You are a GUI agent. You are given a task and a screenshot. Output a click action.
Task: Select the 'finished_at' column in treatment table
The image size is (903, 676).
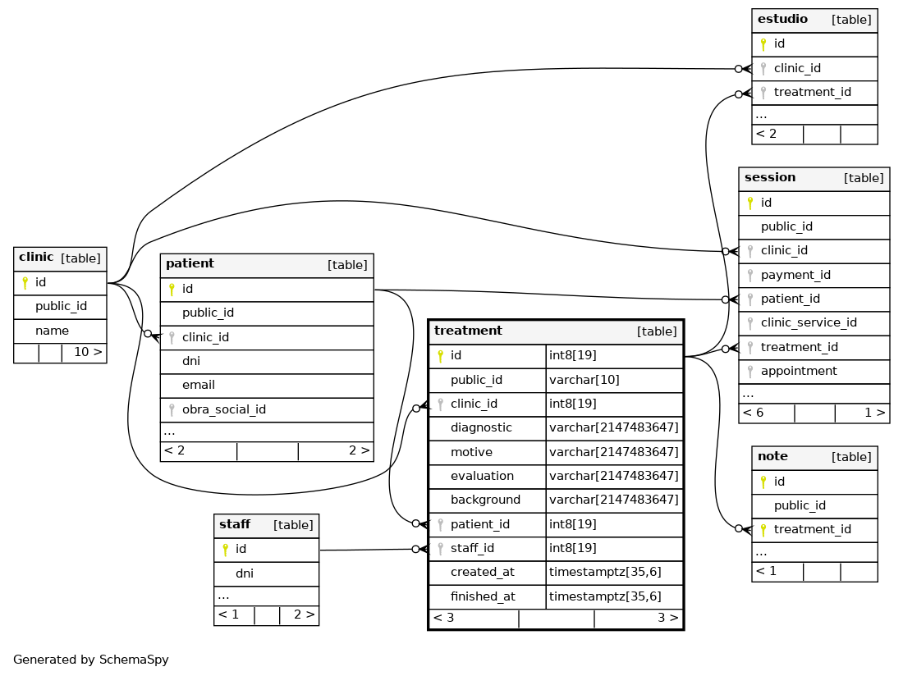[487, 597]
